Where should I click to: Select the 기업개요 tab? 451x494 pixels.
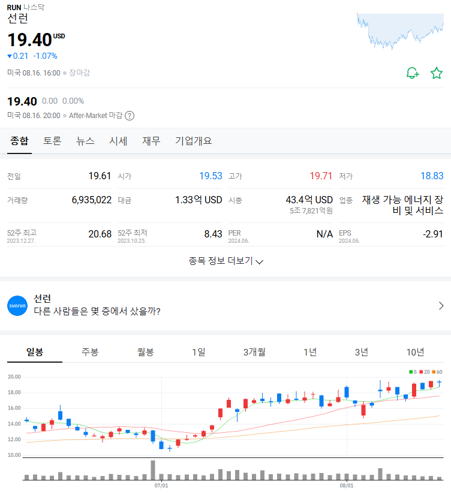click(x=194, y=140)
